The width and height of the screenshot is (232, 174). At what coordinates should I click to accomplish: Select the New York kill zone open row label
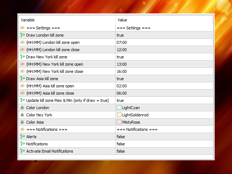(54, 64)
